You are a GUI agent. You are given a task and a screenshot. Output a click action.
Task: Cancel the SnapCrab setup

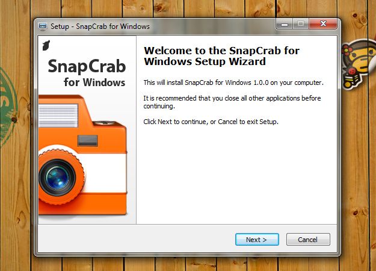(x=308, y=239)
